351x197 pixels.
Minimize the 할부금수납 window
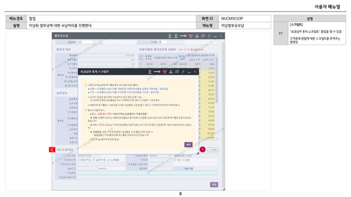(x=215, y=36)
